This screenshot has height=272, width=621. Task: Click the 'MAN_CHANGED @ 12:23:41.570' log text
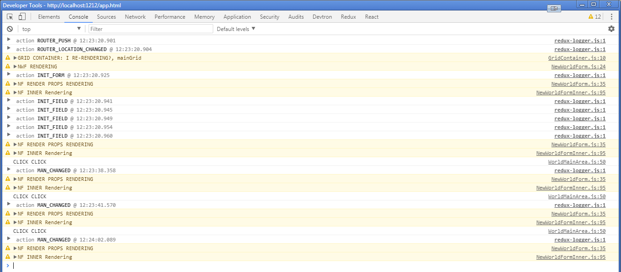pyautogui.click(x=76, y=205)
